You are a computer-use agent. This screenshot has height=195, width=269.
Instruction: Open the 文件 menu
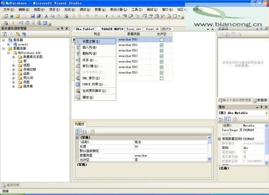coord(8,9)
